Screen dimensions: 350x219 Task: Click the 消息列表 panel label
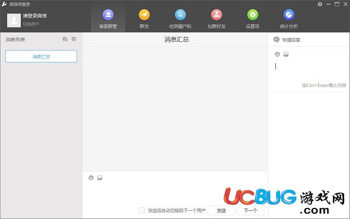pos(15,40)
